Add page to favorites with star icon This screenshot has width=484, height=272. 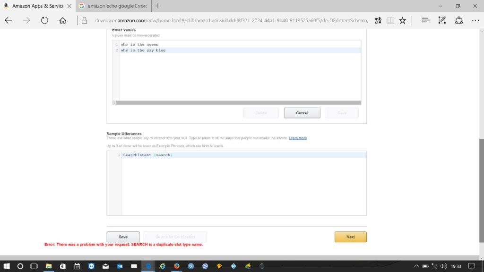point(402,20)
